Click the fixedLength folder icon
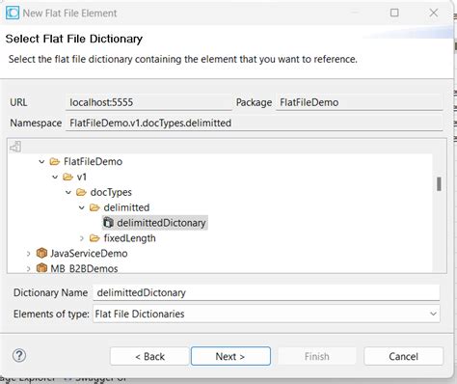The width and height of the screenshot is (457, 384). pos(94,238)
